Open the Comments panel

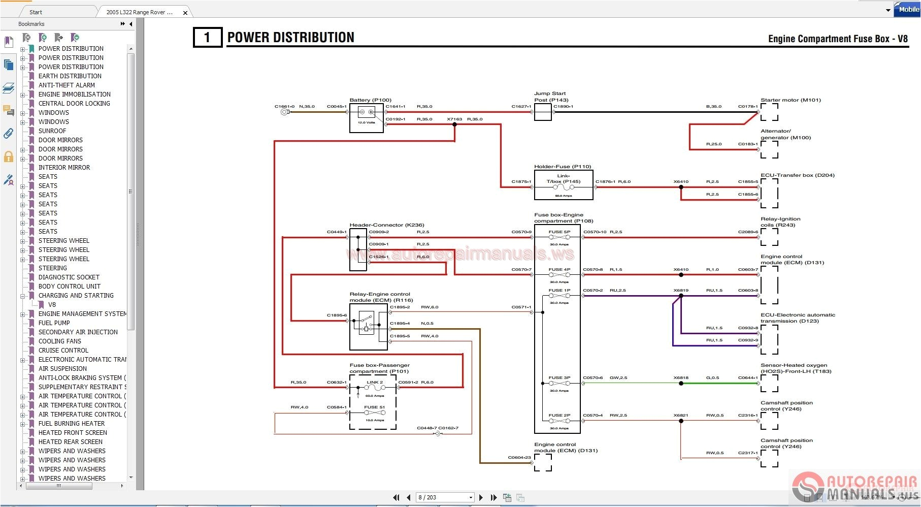click(x=8, y=111)
